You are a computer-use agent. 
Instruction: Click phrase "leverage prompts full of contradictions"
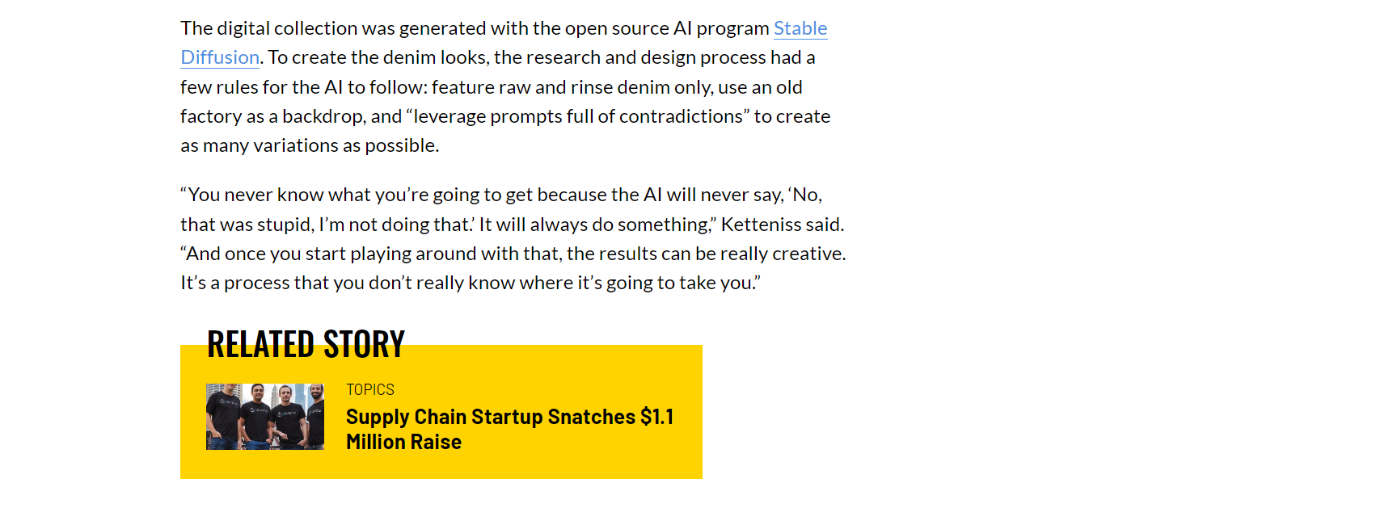click(577, 116)
